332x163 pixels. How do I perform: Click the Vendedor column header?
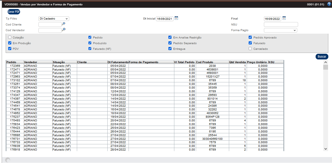(x=31, y=62)
